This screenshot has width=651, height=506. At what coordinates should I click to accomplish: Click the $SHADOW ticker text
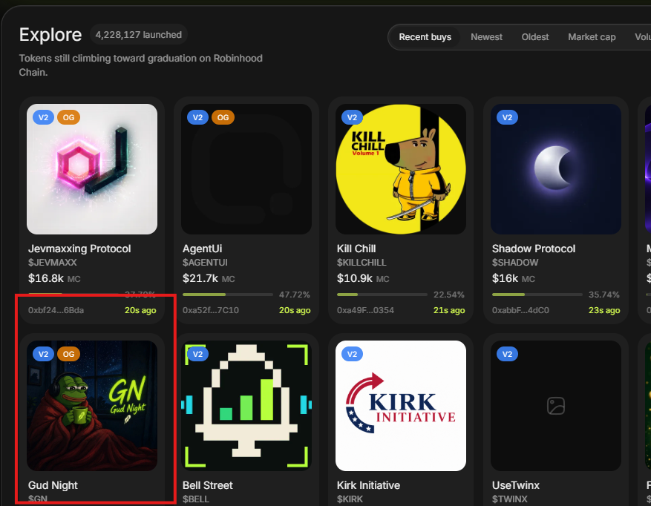click(515, 263)
